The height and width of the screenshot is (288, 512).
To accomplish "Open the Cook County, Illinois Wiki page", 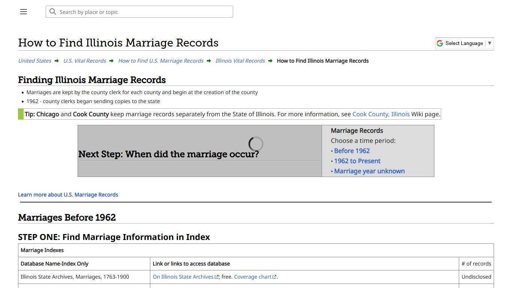I will (381, 114).
